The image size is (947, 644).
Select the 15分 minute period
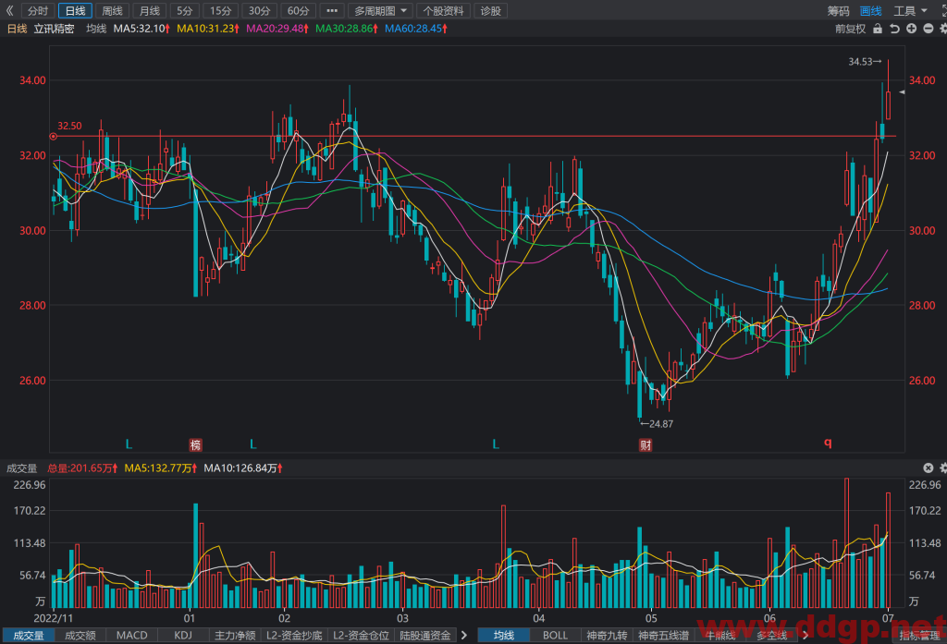220,11
